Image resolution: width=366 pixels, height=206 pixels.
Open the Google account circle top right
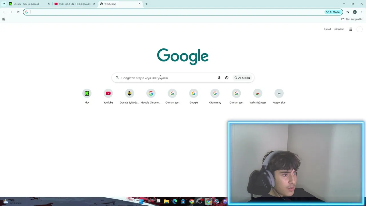(360, 29)
